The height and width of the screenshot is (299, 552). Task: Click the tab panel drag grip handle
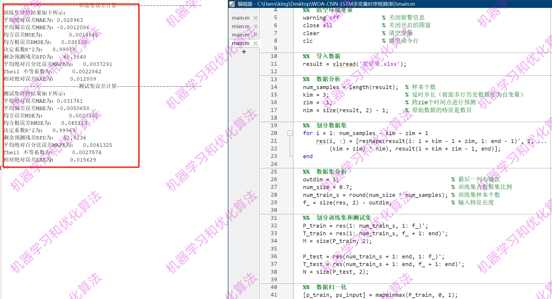coord(244,9)
